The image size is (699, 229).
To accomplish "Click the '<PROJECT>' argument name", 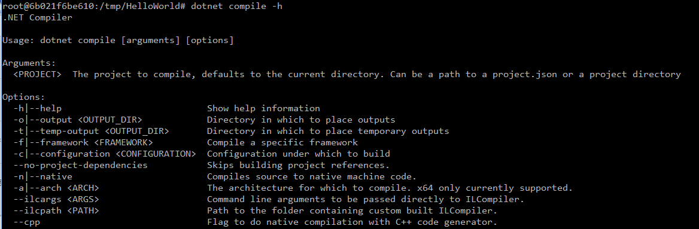I will [38, 74].
